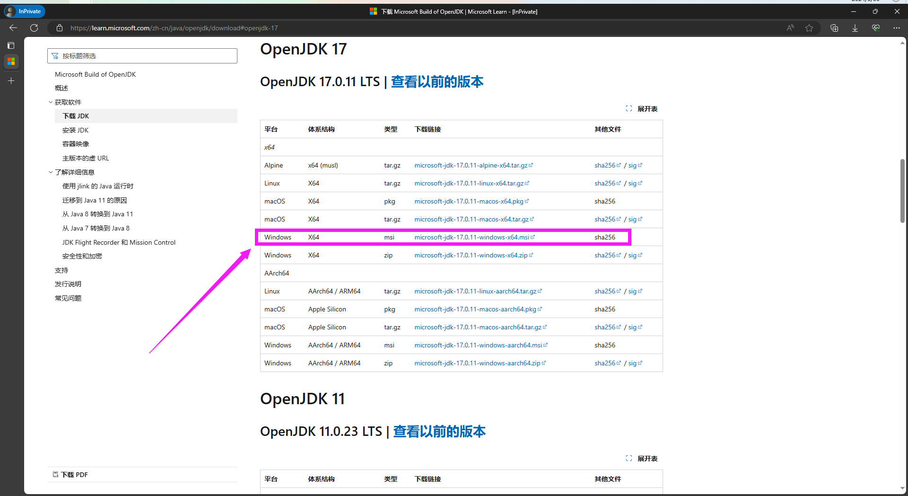Click expand table button above OpenJDK 17 table
This screenshot has height=496, width=908.
point(642,109)
